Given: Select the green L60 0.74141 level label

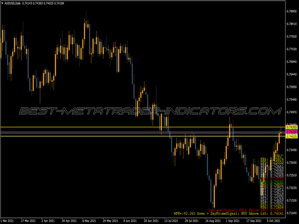Looking at the screenshot, I should 272,182.
